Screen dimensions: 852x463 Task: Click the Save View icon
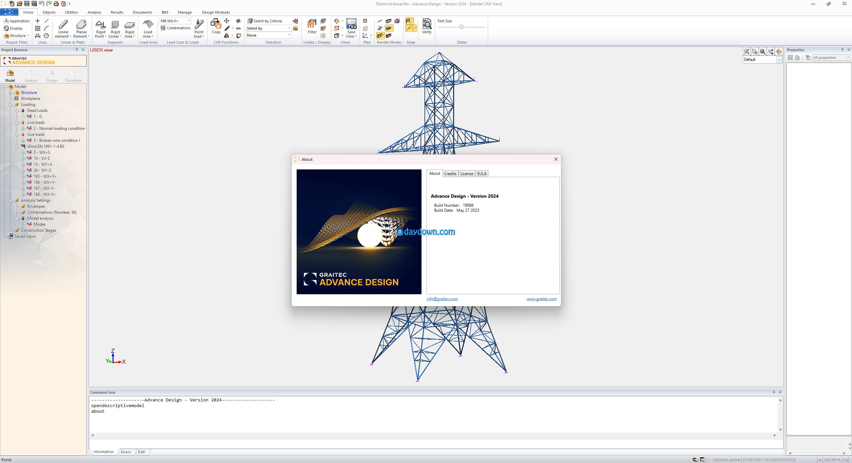click(x=351, y=28)
